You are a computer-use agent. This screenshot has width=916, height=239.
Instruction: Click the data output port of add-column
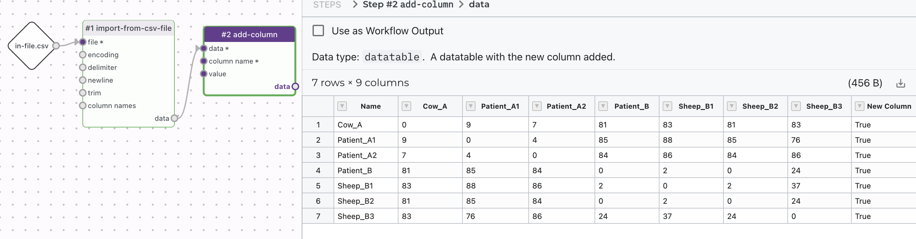(295, 86)
